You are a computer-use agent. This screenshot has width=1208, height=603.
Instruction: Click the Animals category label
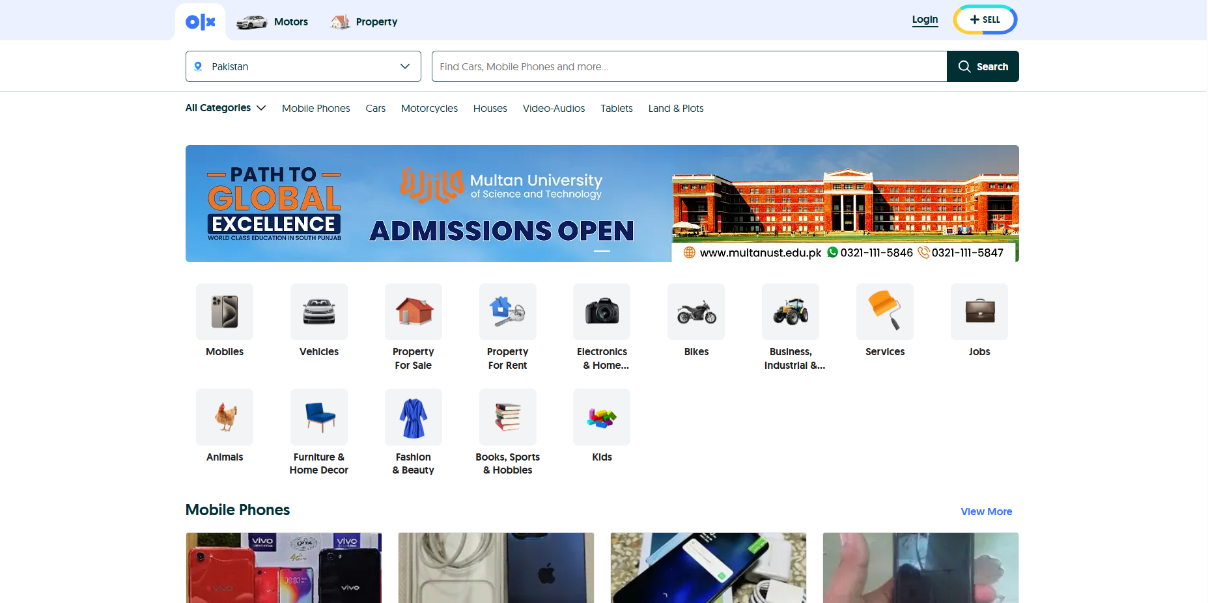point(225,457)
